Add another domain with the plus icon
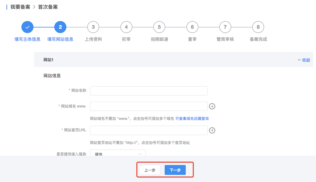The image size is (316, 182). tap(212, 106)
